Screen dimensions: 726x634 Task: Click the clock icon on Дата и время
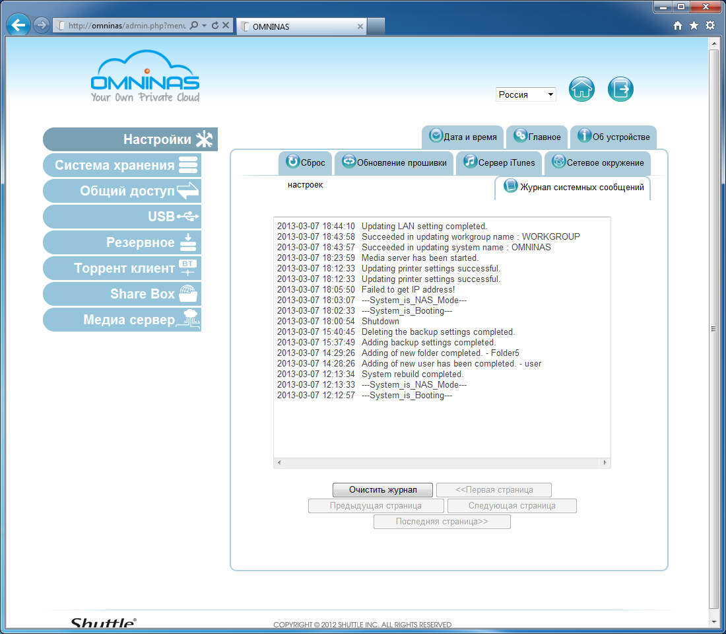(436, 135)
